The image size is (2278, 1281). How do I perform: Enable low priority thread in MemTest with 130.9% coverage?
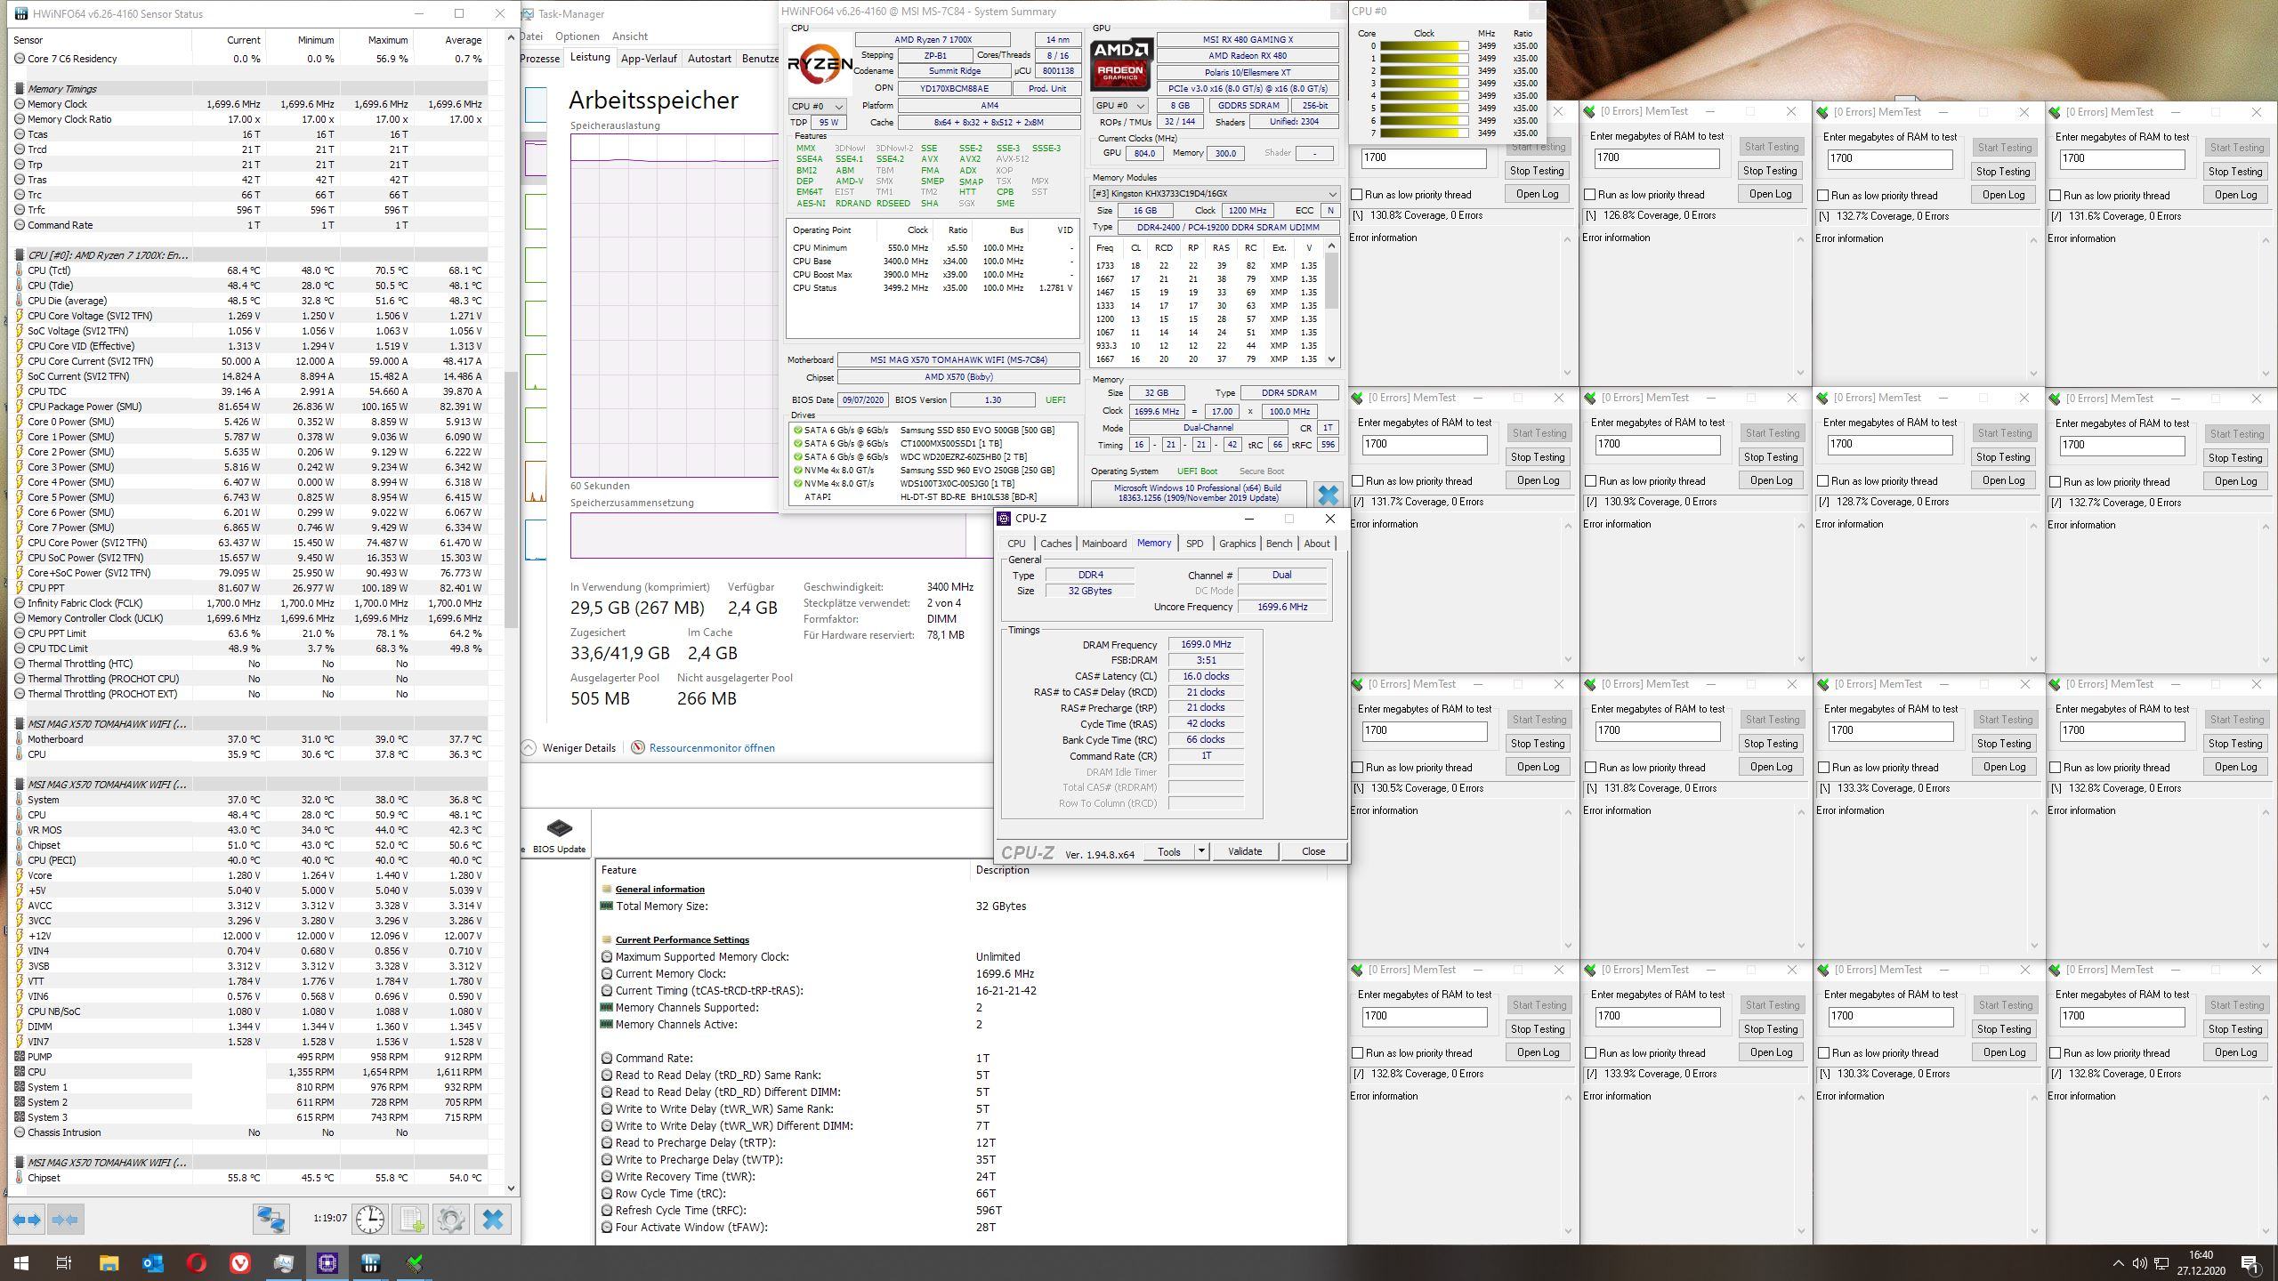click(x=1591, y=481)
